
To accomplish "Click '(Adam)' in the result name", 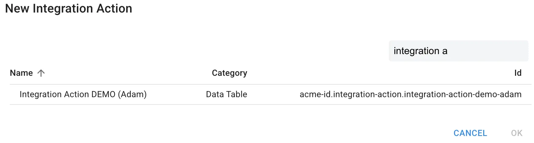I will [x=132, y=94].
